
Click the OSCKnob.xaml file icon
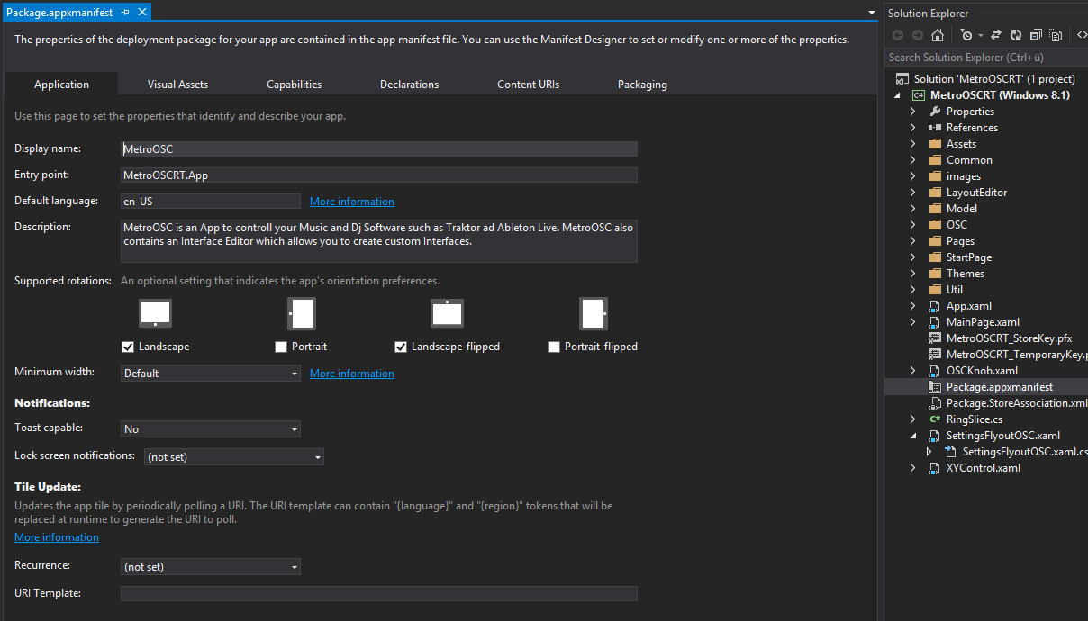pos(935,371)
